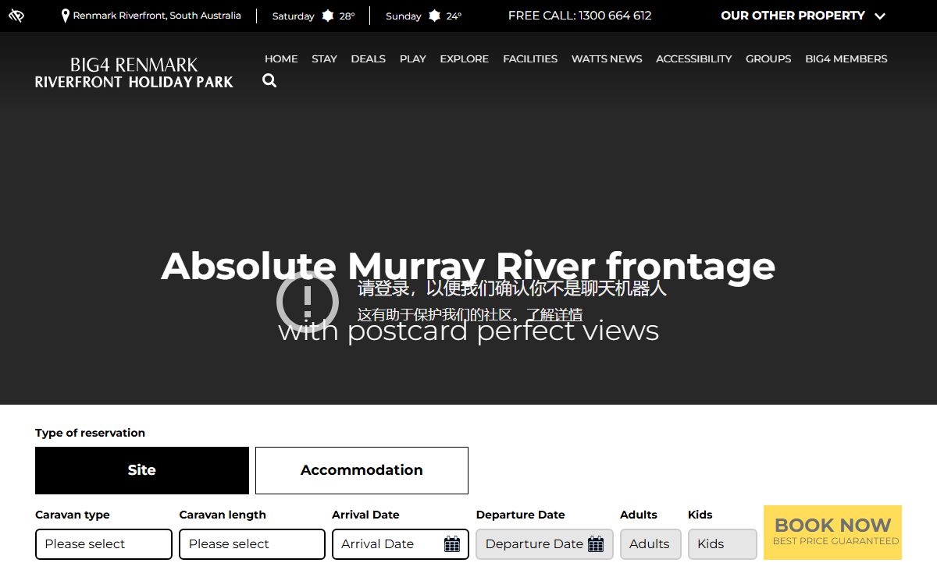
Task: Expand the Our Other Property dropdown
Action: coord(803,16)
